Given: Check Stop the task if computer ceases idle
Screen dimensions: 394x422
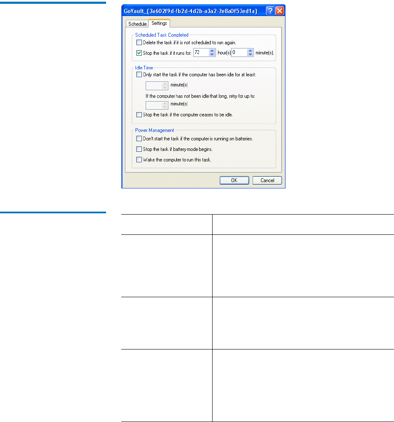Looking at the screenshot, I should [139, 114].
